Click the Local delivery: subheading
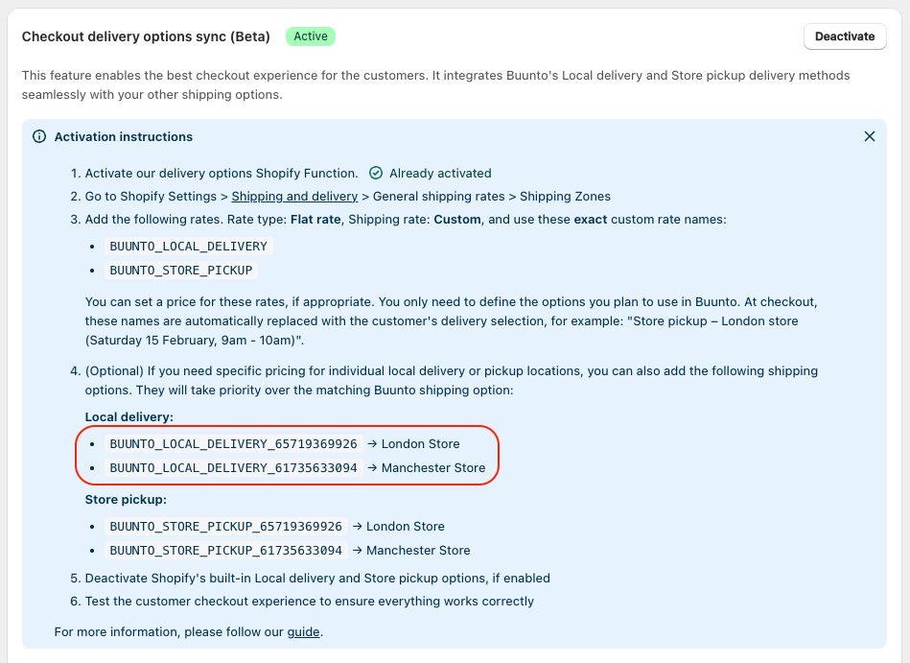This screenshot has height=663, width=910. [128, 416]
